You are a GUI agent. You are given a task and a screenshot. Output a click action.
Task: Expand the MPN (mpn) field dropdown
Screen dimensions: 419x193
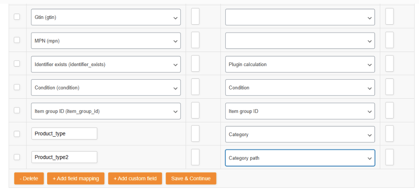click(x=106, y=41)
